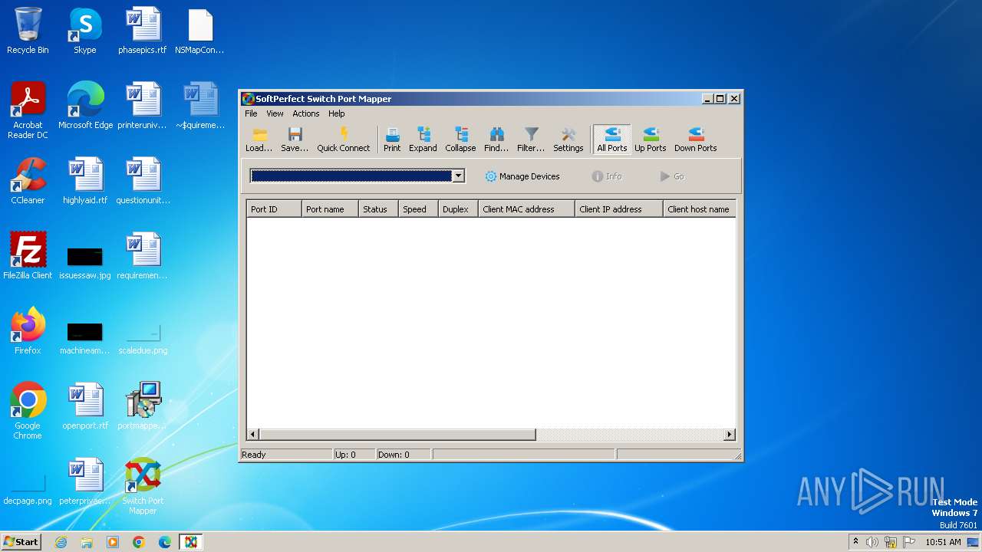Viewport: 982px width, 552px height.
Task: Click the Save toolbar icon
Action: 295,140
